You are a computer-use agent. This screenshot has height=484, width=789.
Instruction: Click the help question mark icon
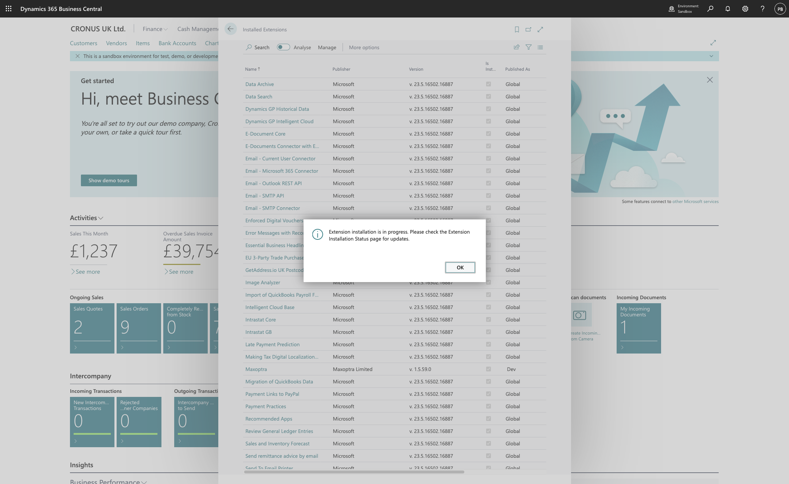[762, 9]
